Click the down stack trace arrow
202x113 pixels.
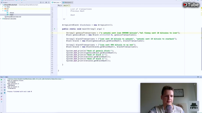pos(5,82)
